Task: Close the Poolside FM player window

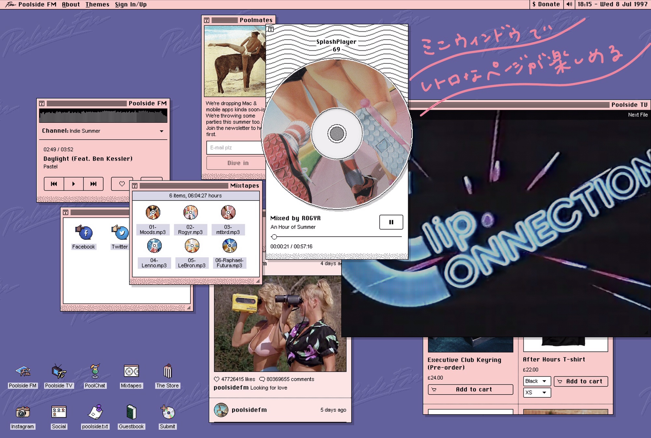Action: (42, 104)
